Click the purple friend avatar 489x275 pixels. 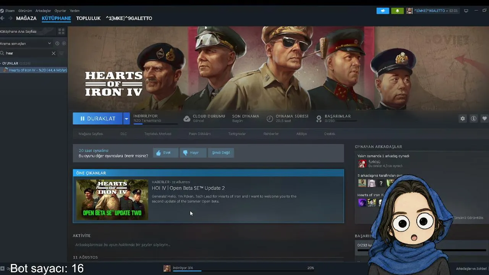(x=362, y=203)
